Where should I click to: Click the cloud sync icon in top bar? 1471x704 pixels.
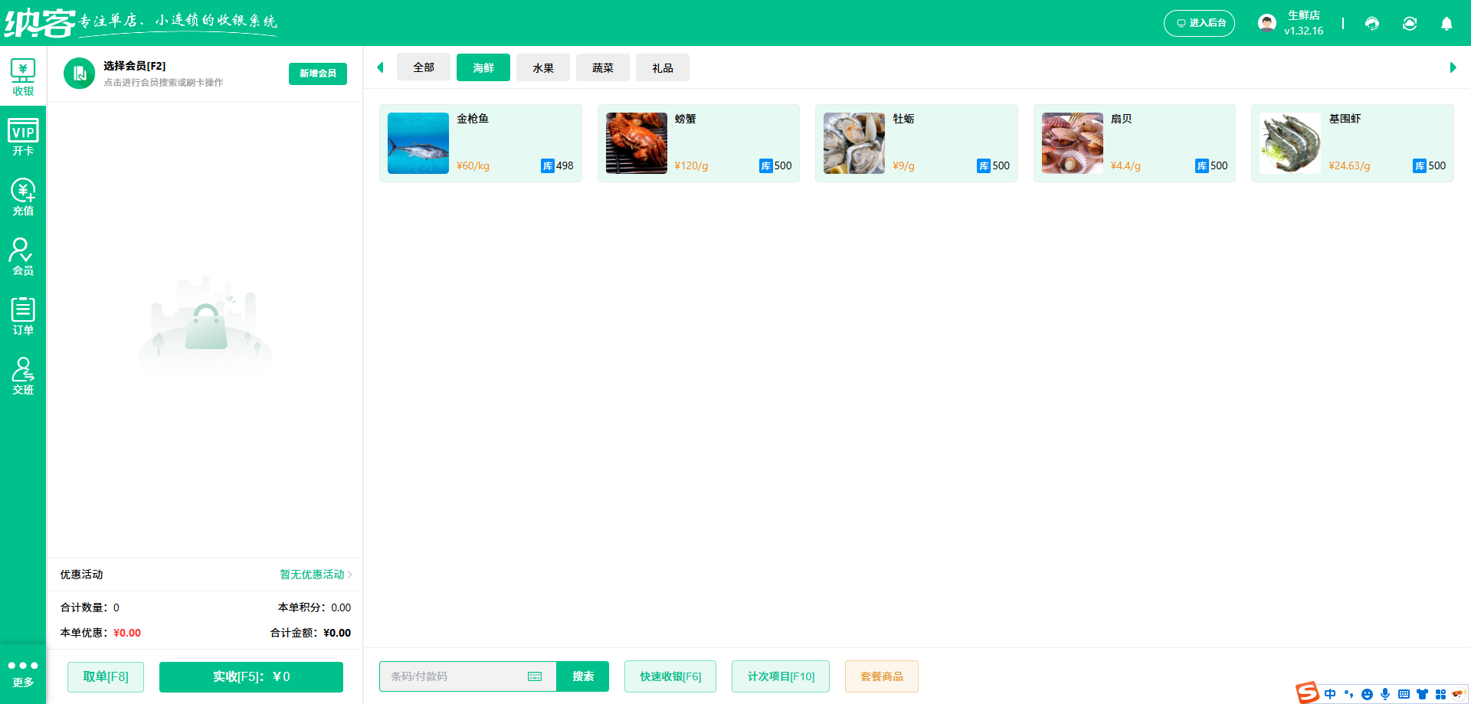(x=1410, y=24)
